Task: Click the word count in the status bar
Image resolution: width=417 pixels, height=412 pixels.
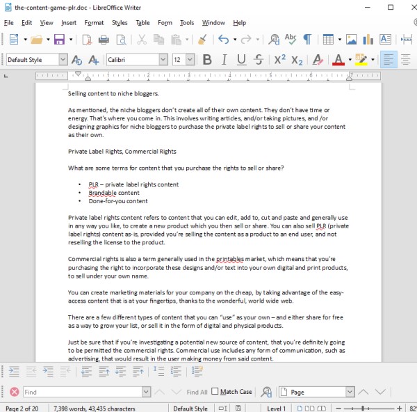Action: coord(95,409)
